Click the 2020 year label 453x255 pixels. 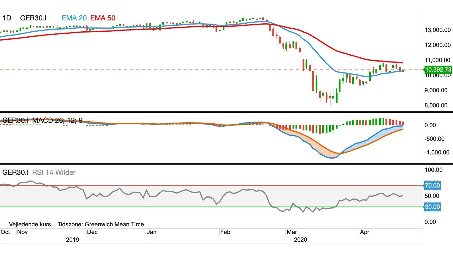pyautogui.click(x=301, y=240)
